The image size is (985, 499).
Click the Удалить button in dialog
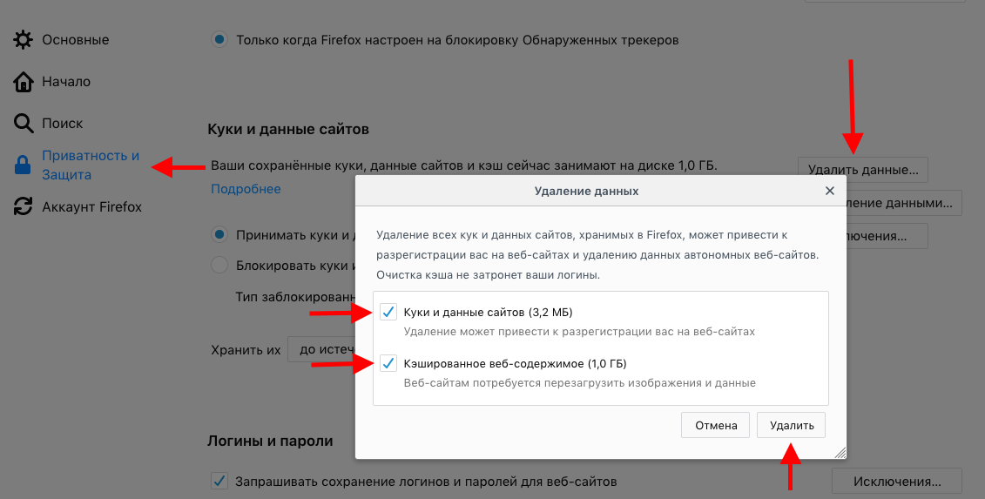pos(792,426)
